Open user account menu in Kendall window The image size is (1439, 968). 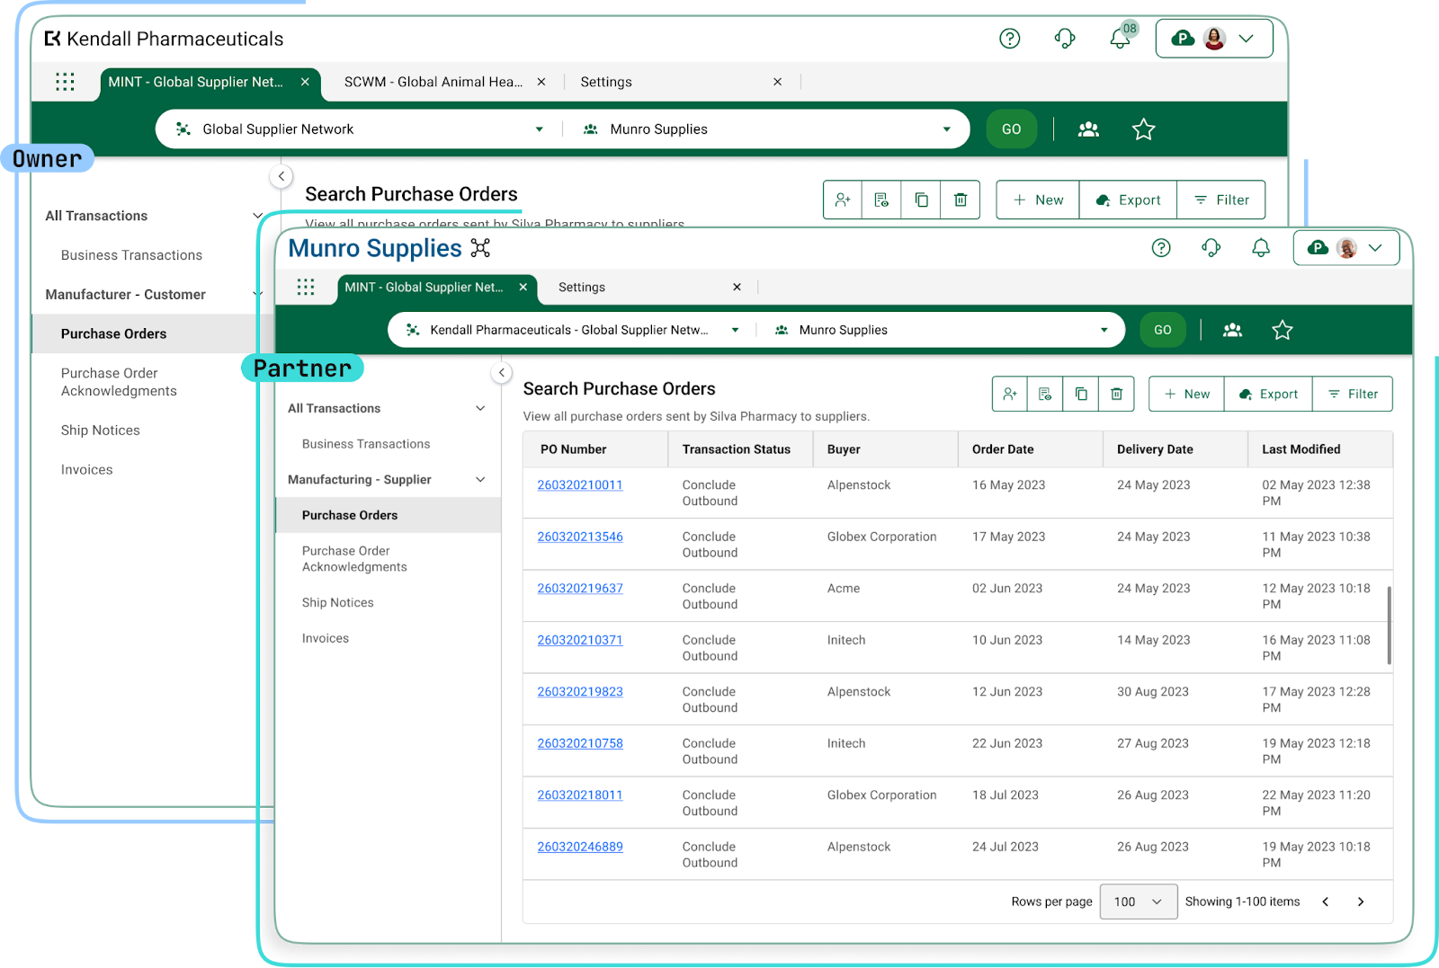click(x=1214, y=39)
